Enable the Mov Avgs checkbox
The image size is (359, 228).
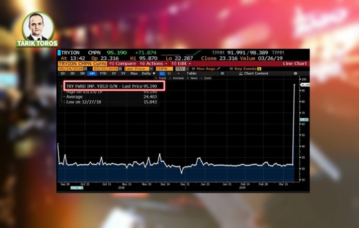click(193, 69)
